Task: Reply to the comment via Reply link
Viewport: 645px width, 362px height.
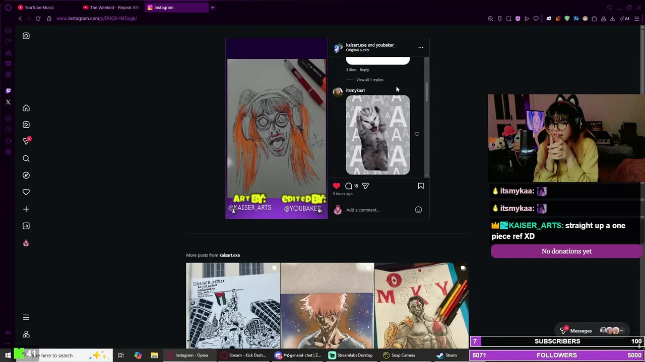Action: pos(364,70)
